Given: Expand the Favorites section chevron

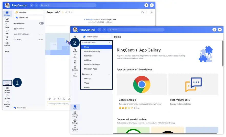Looking at the screenshot, I should point(42,29).
